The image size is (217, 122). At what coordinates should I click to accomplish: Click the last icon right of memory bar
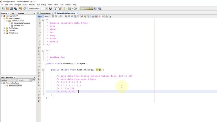click(100, 8)
